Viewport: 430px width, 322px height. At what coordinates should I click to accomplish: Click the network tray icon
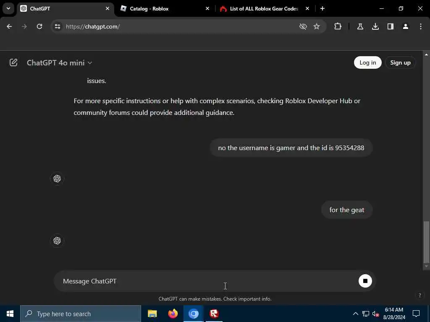tap(366, 314)
